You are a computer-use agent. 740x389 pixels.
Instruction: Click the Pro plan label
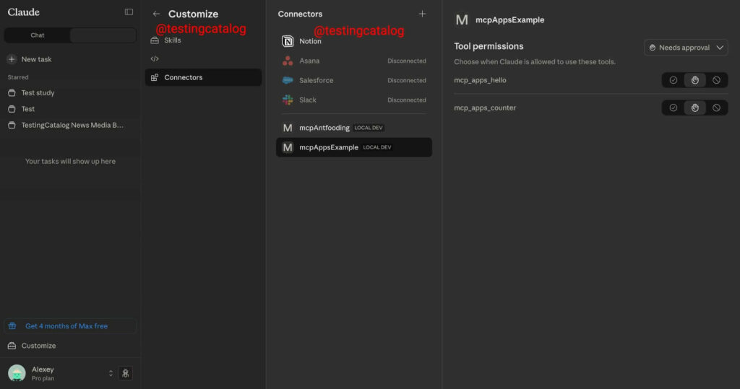[x=43, y=378]
